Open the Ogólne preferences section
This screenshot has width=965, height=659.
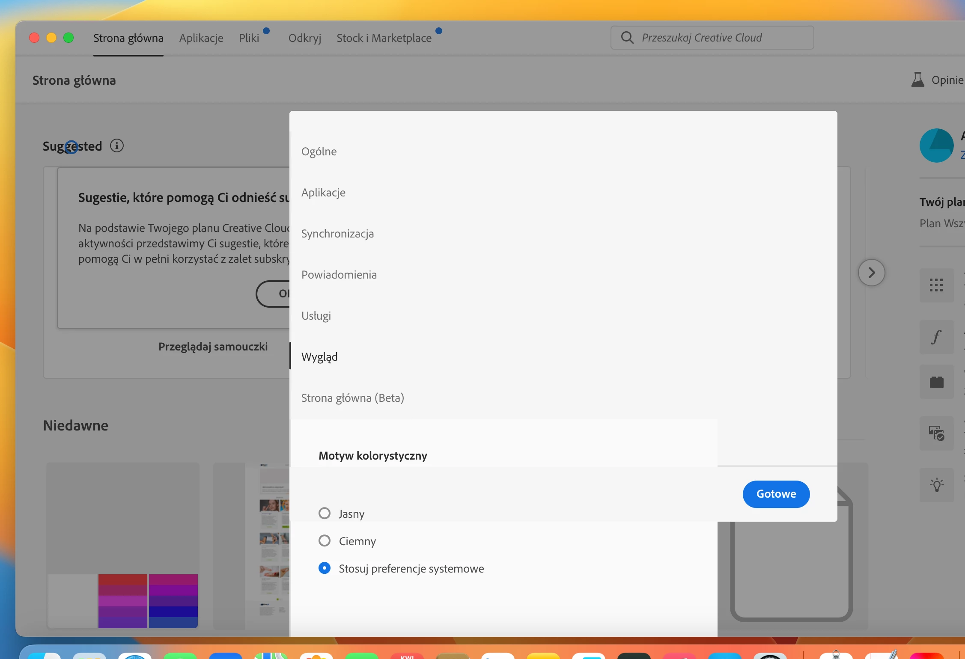coord(319,151)
